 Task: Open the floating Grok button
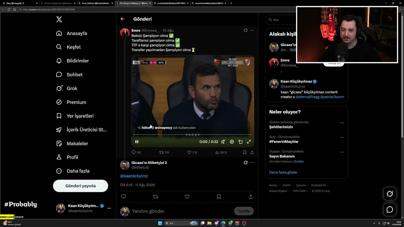click(x=390, y=194)
